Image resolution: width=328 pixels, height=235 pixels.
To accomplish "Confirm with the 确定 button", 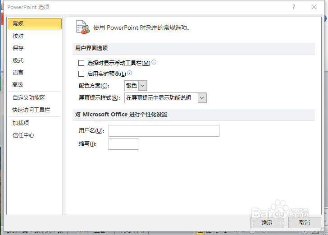I will tap(267, 223).
